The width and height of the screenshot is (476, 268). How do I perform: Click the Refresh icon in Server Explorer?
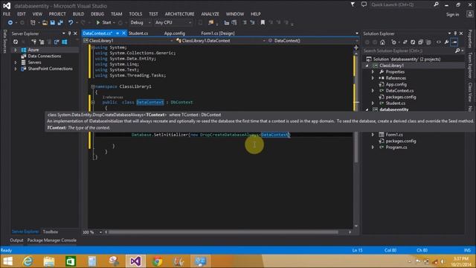pyautogui.click(x=16, y=42)
